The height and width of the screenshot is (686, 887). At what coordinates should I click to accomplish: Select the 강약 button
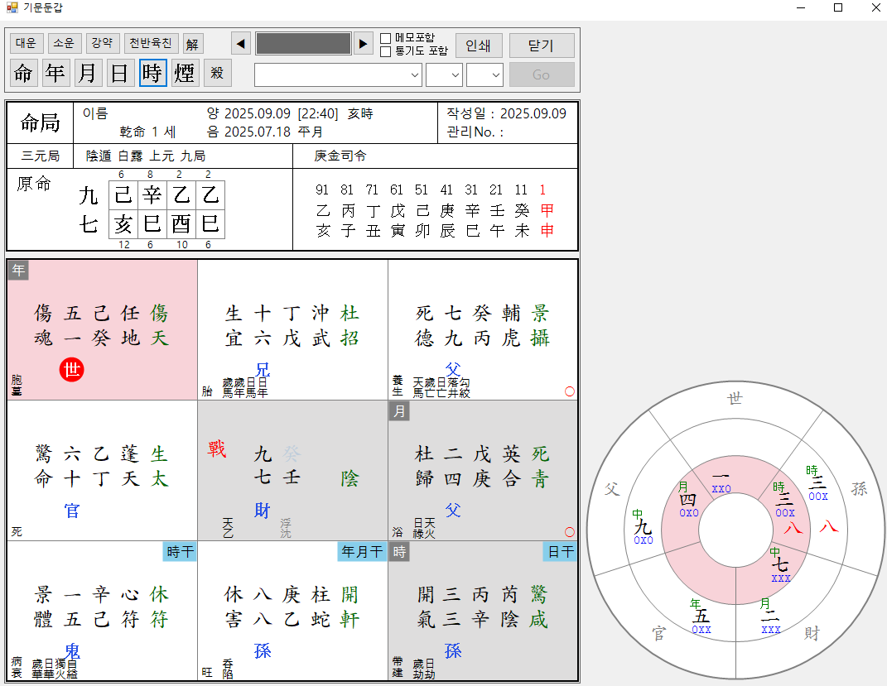(x=103, y=44)
